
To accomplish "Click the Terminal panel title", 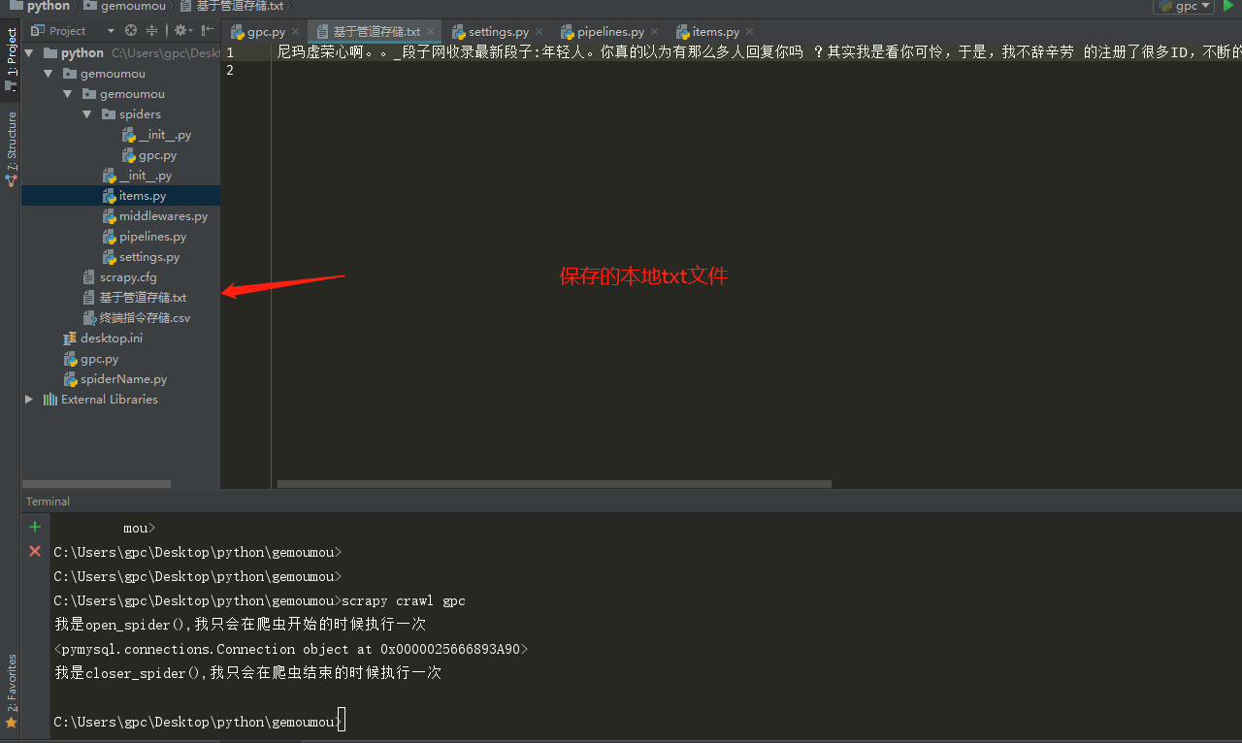I will pos(48,501).
